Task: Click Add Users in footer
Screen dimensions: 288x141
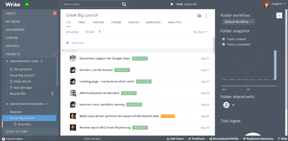Action: pyautogui.click(x=175, y=139)
